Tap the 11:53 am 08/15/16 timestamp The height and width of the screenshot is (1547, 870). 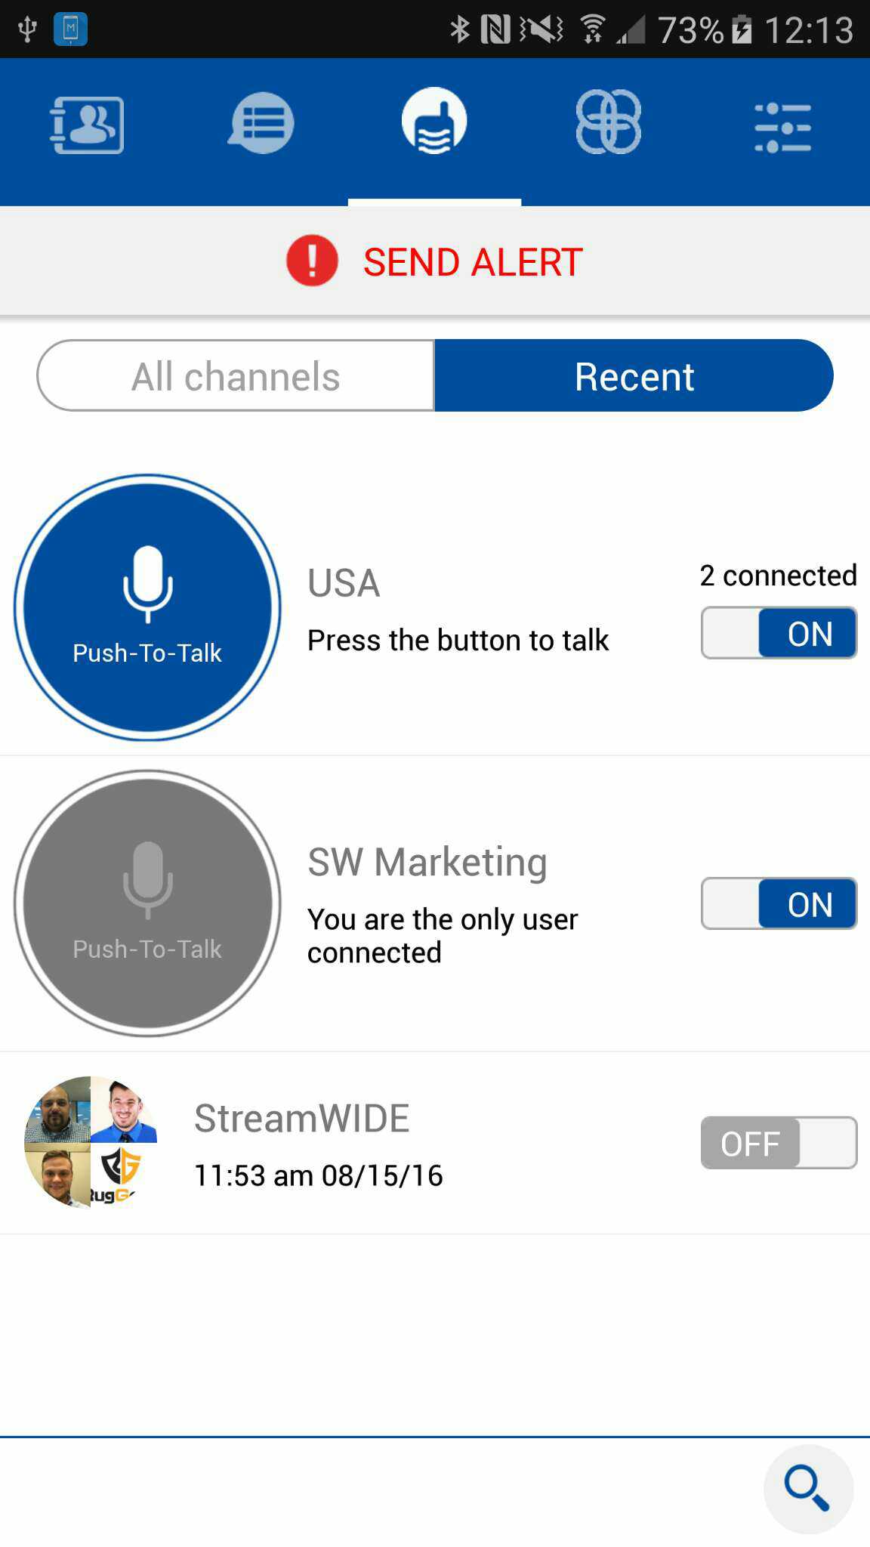click(319, 1175)
